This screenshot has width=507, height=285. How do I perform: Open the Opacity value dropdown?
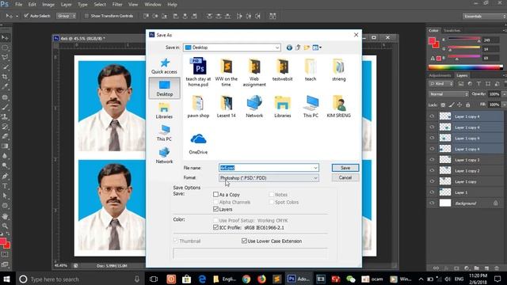tap(504, 94)
